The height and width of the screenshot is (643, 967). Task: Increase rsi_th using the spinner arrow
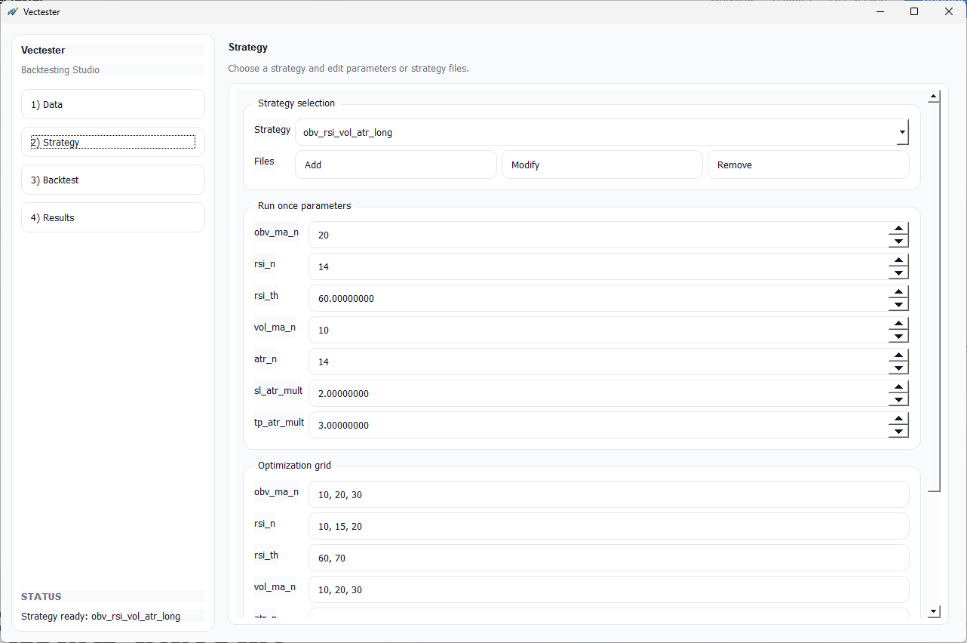click(x=898, y=292)
